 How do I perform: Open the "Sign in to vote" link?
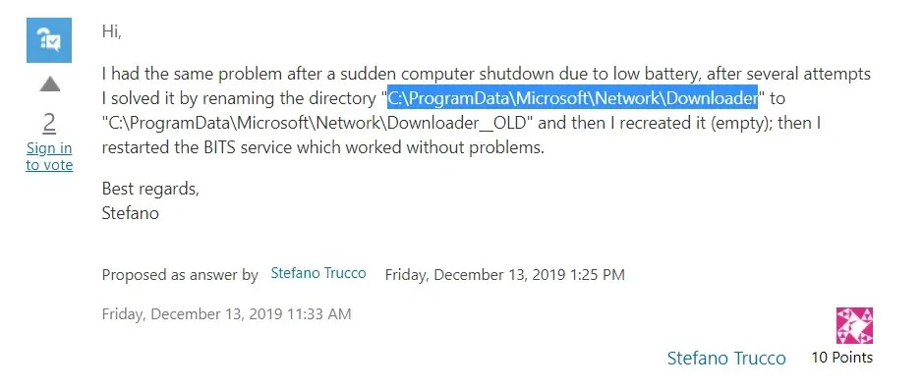click(x=49, y=156)
